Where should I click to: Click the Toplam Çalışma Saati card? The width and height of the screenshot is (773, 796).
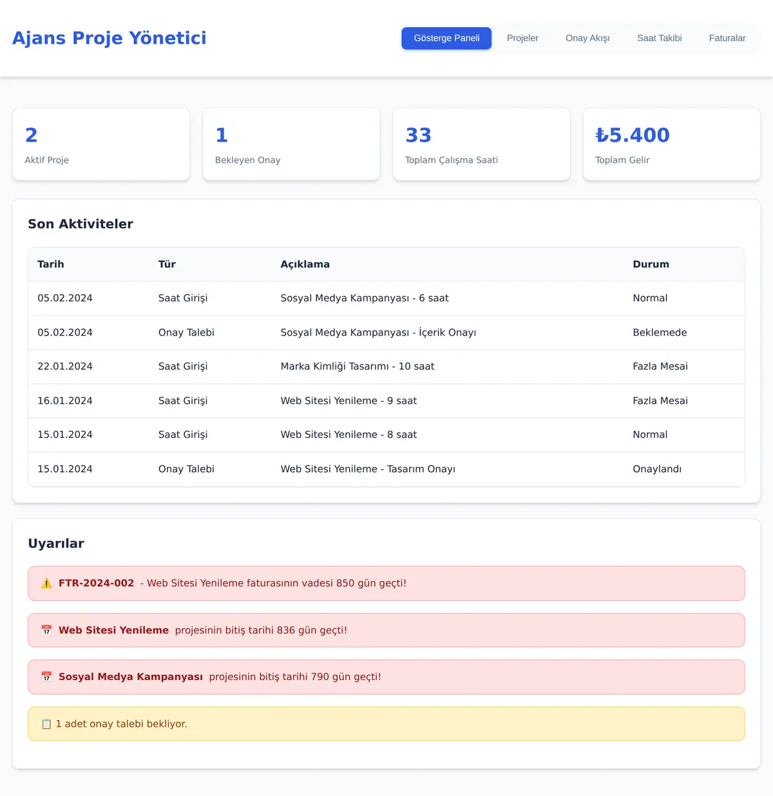(482, 144)
